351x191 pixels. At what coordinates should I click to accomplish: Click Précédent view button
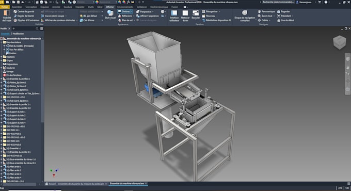pyautogui.click(x=284, y=16)
